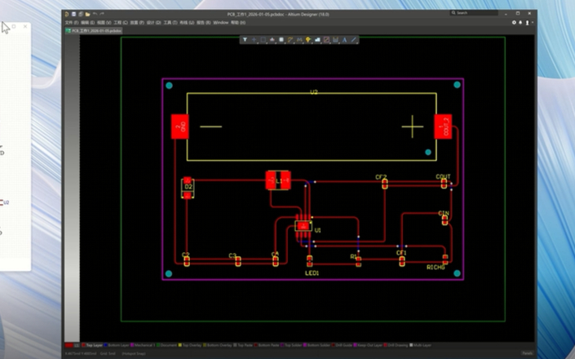Select the place line tool
The height and width of the screenshot is (359, 575).
point(354,39)
